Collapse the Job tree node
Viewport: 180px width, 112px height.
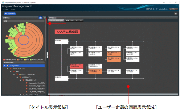(x=11, y=72)
